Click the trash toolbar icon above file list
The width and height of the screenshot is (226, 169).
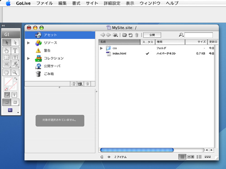(x=137, y=35)
